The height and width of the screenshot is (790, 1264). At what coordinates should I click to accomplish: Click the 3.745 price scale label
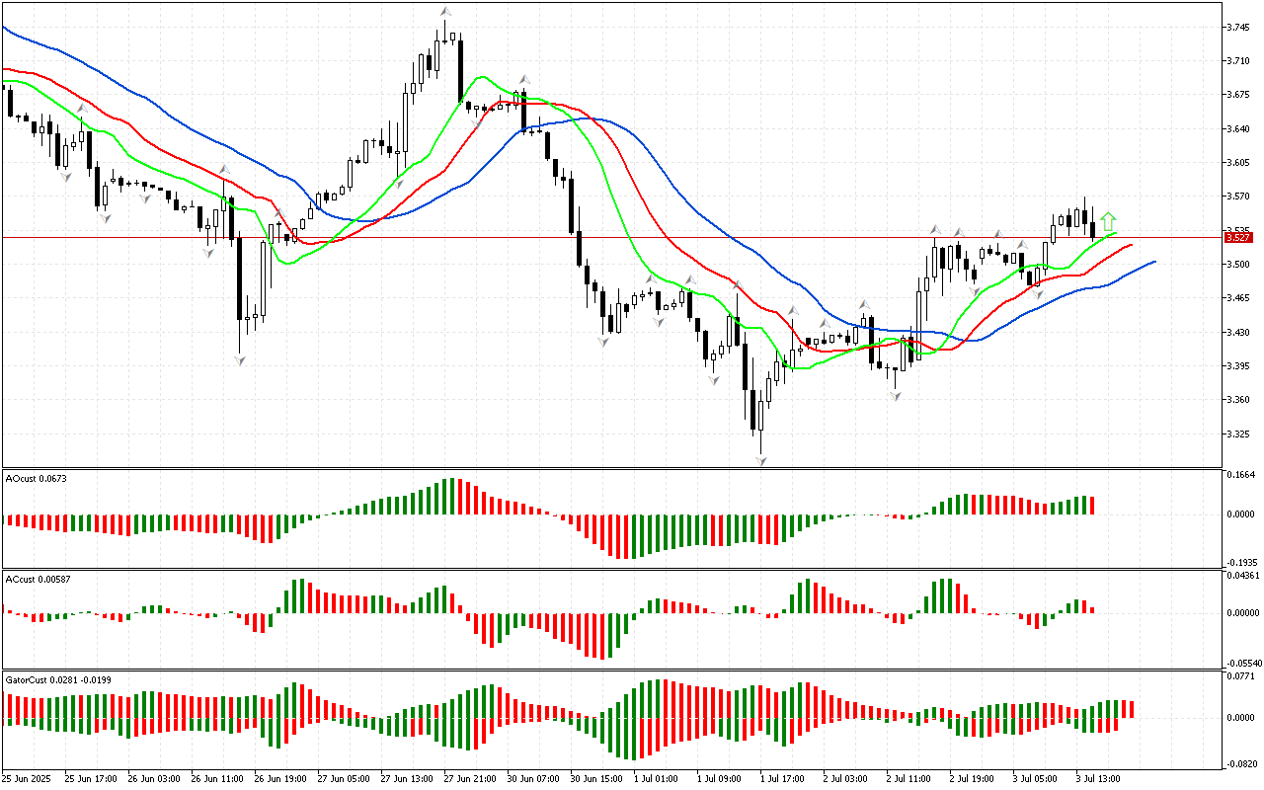pos(1239,28)
